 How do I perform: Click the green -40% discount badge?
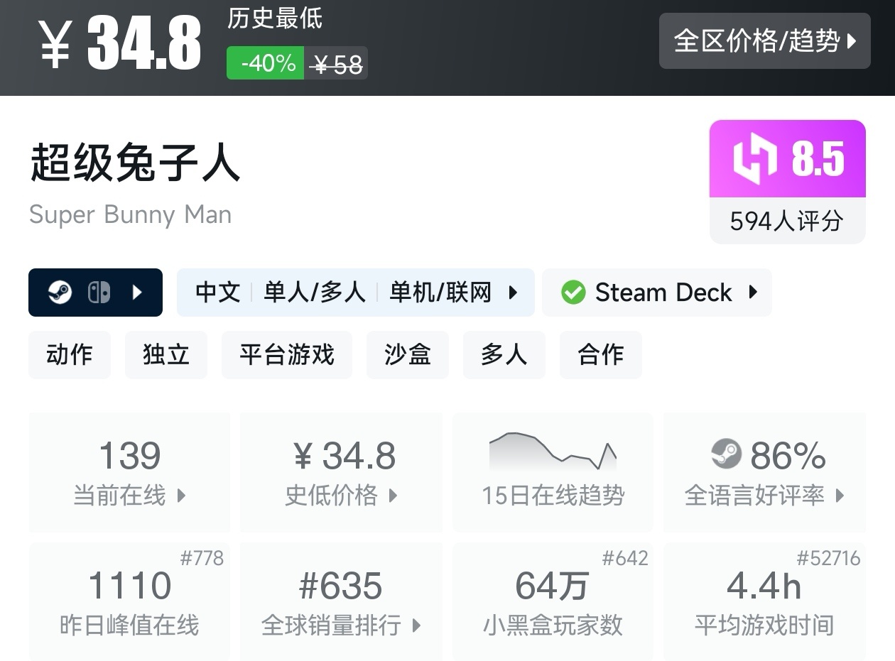tap(266, 63)
